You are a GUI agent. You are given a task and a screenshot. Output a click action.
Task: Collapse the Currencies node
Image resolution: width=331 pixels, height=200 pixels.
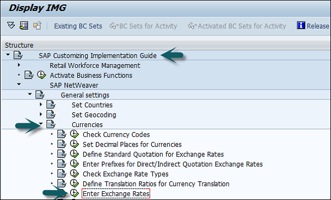41,124
